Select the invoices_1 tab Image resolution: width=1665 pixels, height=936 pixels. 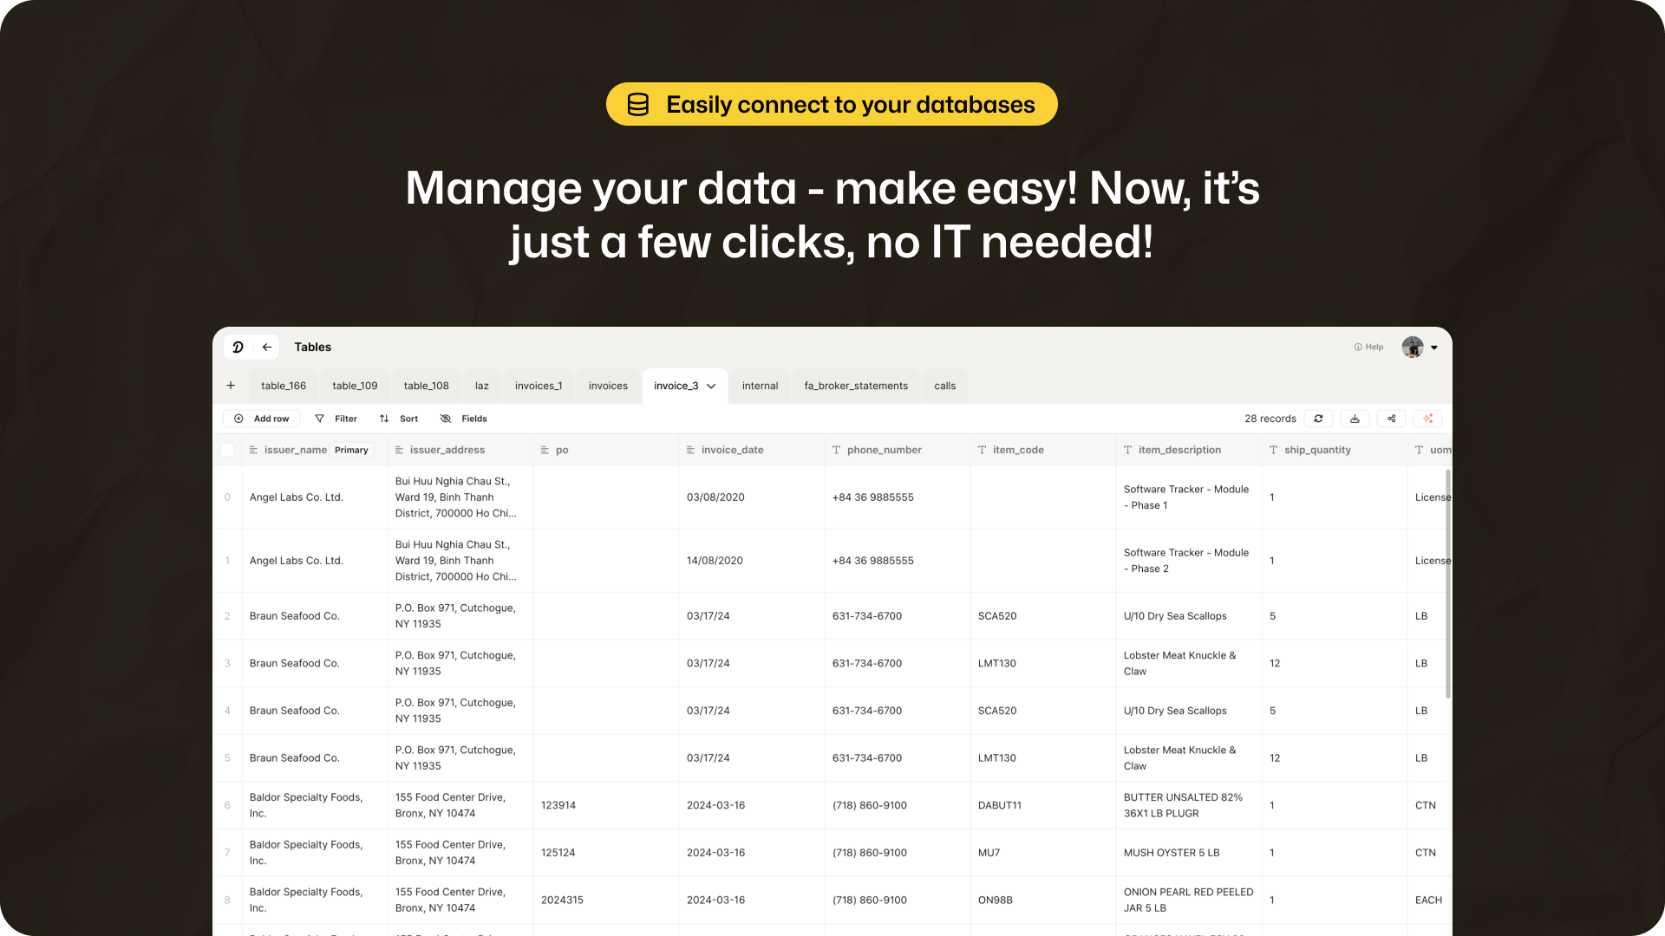coord(538,385)
